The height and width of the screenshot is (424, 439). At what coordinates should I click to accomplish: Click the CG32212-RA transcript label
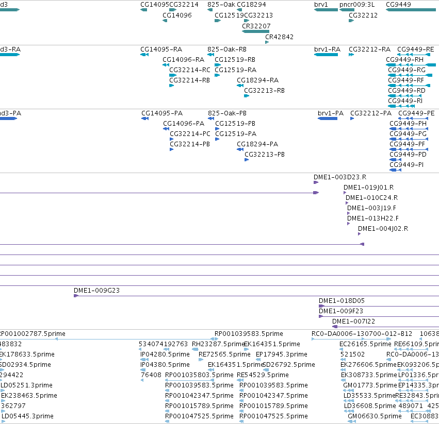[x=369, y=49]
